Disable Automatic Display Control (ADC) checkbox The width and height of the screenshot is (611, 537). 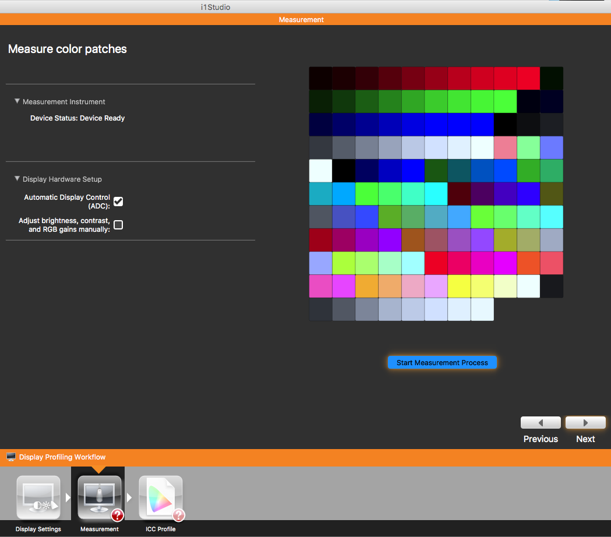pos(118,202)
